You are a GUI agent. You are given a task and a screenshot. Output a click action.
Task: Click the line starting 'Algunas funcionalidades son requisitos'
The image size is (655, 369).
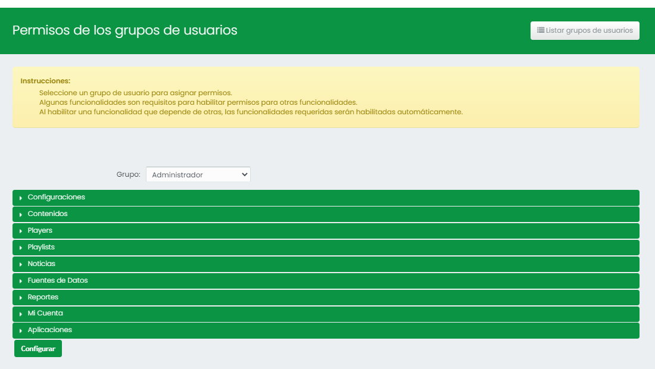click(x=198, y=102)
